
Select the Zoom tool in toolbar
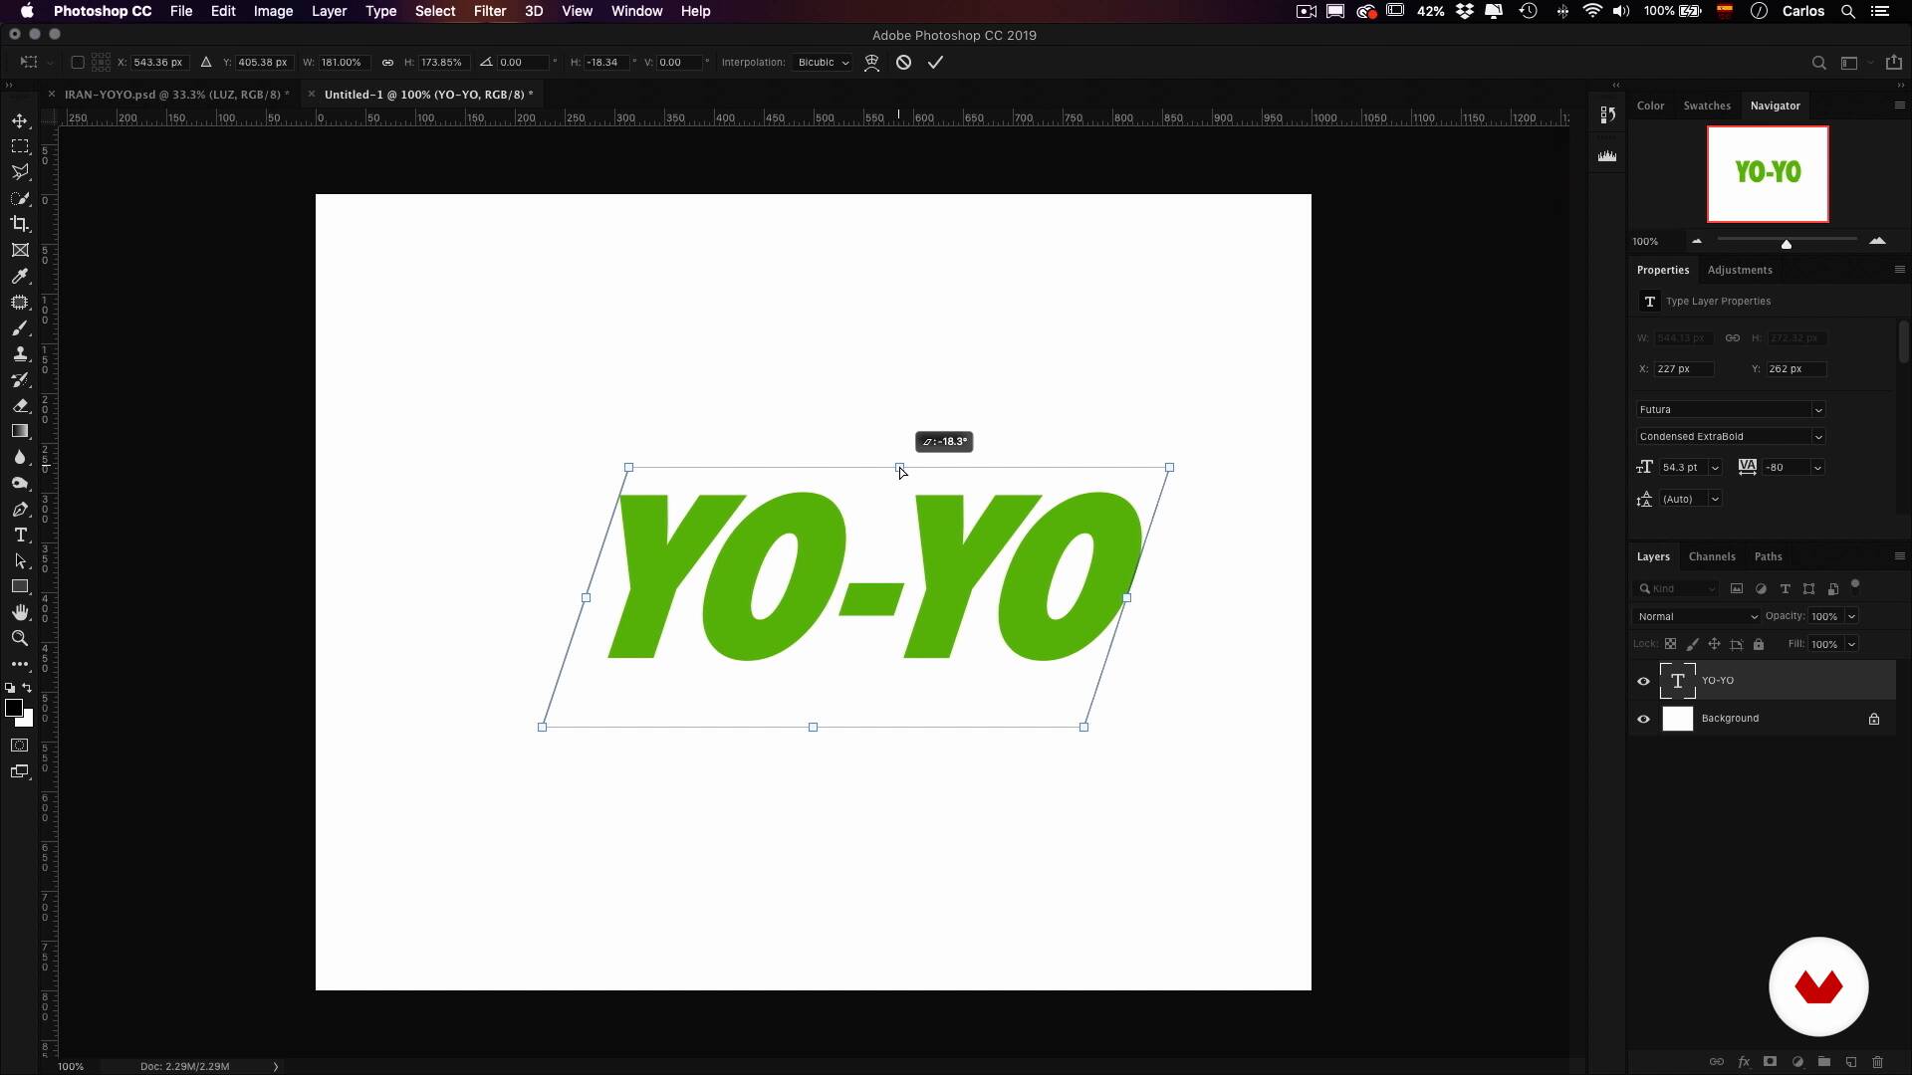click(x=20, y=639)
